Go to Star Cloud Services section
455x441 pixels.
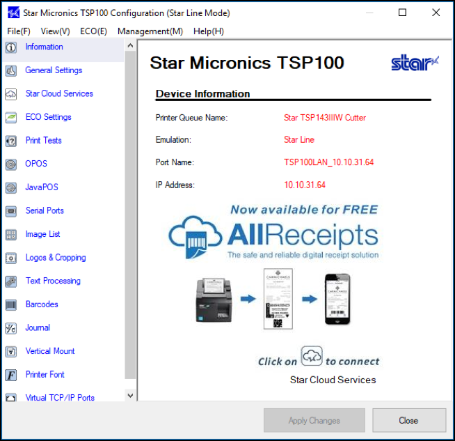click(x=59, y=93)
